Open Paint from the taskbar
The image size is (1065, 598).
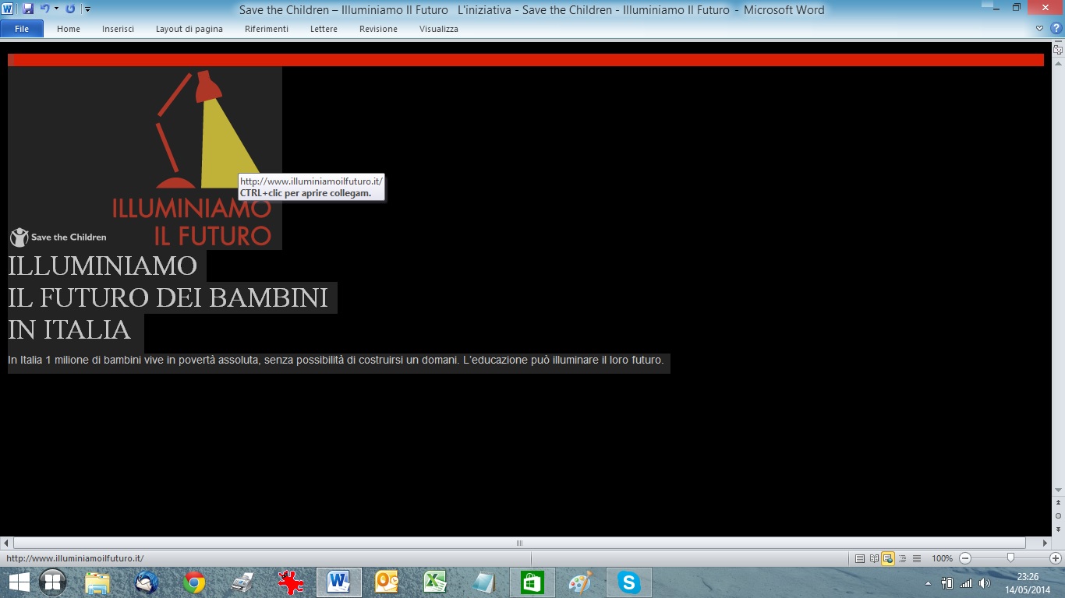(x=581, y=582)
